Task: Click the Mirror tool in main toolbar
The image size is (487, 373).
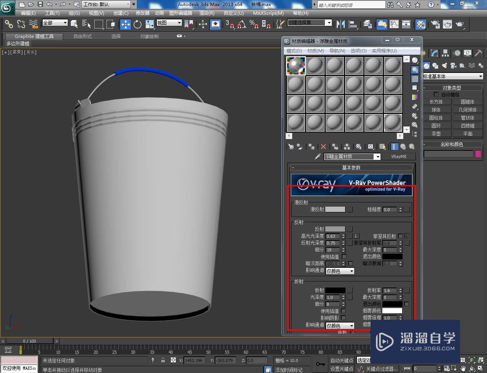Action: point(341,24)
